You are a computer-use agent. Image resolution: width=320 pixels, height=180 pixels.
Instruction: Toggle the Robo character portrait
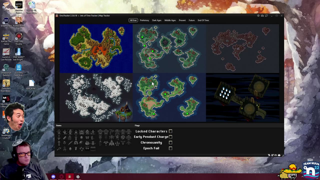(81, 132)
